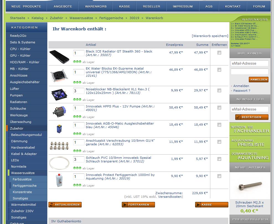Click the Aktualisieren button

click(65, 205)
